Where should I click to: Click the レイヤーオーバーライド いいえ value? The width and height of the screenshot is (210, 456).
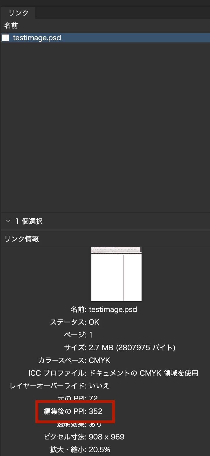pos(99,386)
